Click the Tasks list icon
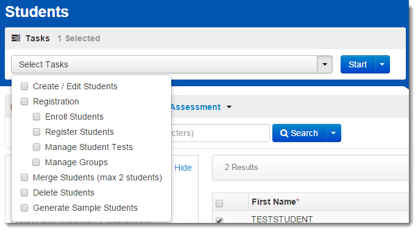This screenshot has width=418, height=232. tap(16, 38)
